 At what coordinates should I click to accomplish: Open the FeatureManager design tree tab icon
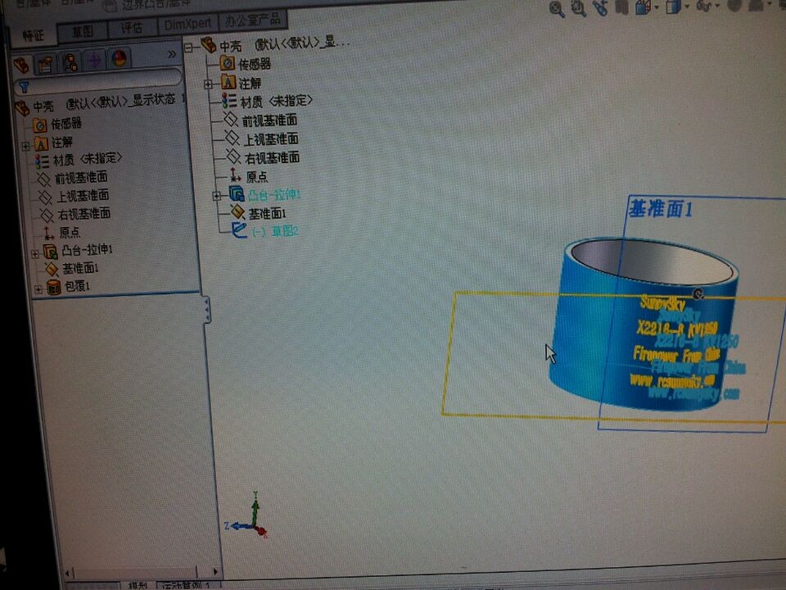21,66
